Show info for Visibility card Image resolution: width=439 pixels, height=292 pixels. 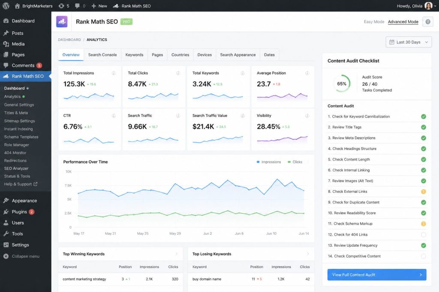307,115
